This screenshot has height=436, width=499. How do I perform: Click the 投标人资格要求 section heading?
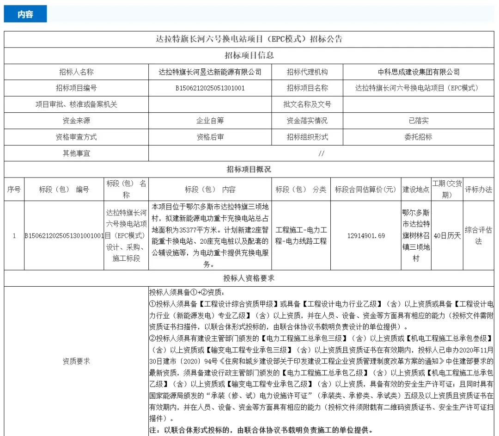coord(249,278)
